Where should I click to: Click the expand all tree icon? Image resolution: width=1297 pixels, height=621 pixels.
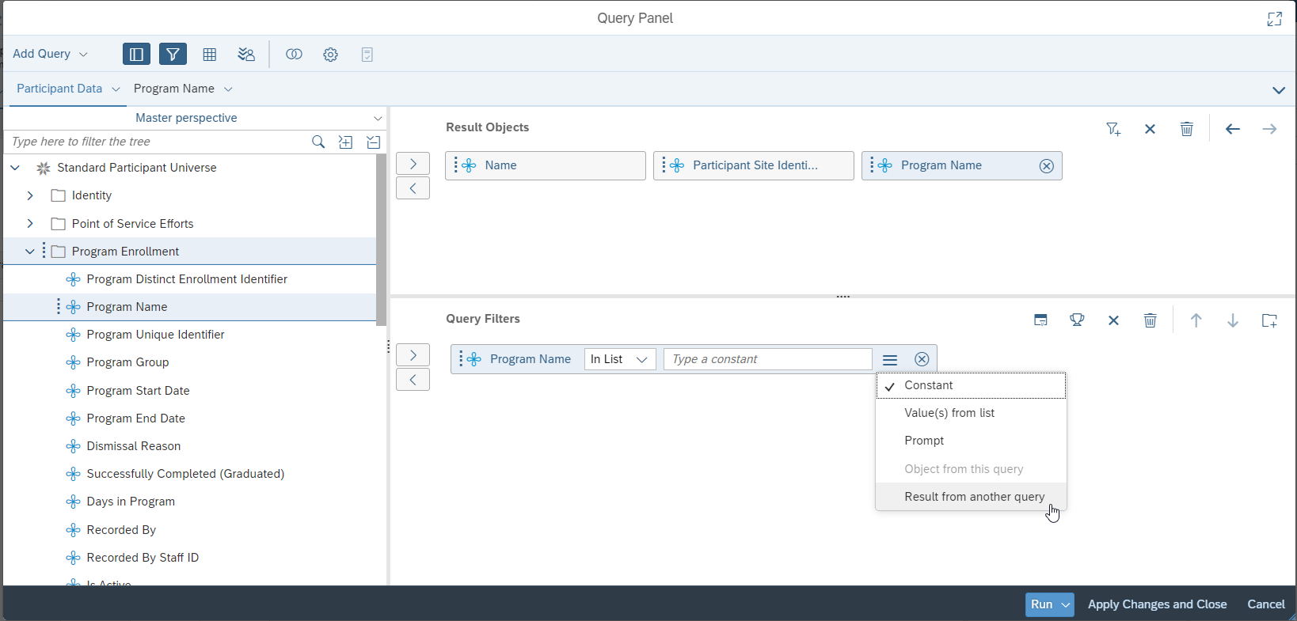[x=345, y=142]
